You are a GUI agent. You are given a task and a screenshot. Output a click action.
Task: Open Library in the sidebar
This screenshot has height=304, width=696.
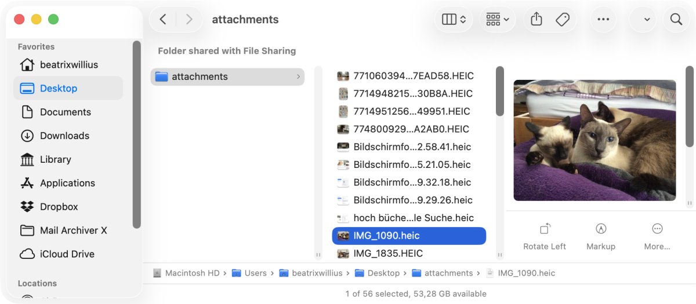(x=68, y=159)
